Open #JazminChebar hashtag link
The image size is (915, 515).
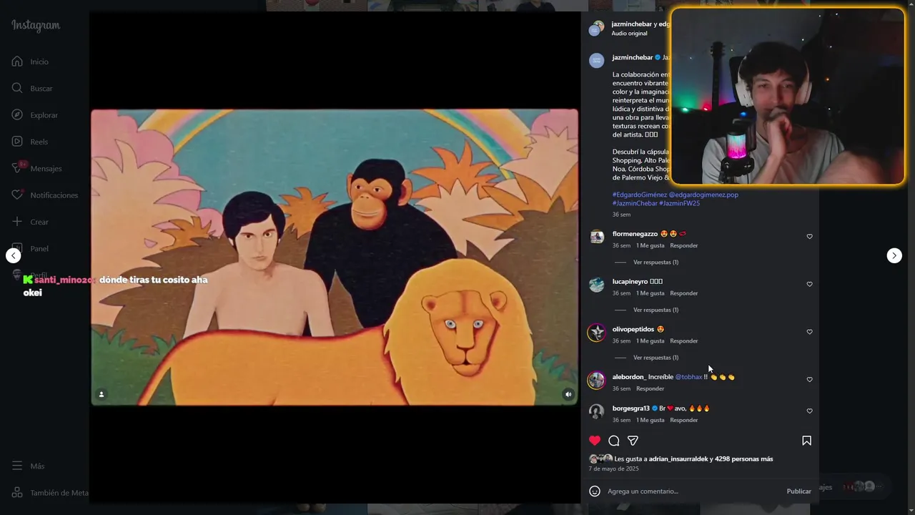(635, 203)
